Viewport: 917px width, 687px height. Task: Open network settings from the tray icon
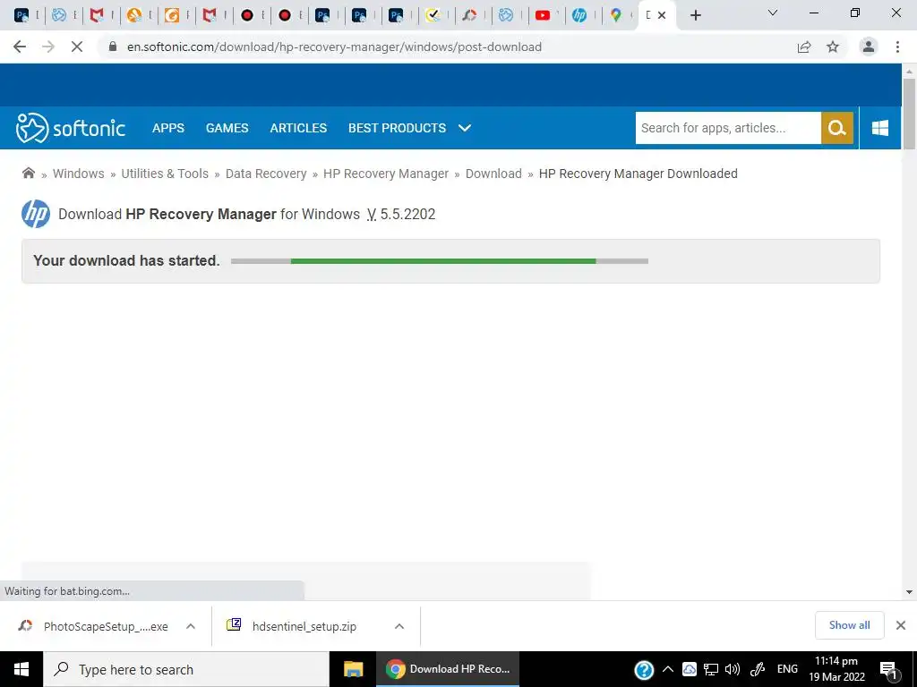pyautogui.click(x=711, y=669)
